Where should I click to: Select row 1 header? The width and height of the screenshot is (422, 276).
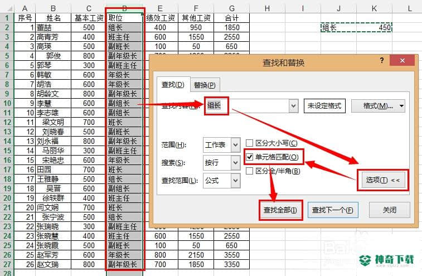(x=7, y=18)
